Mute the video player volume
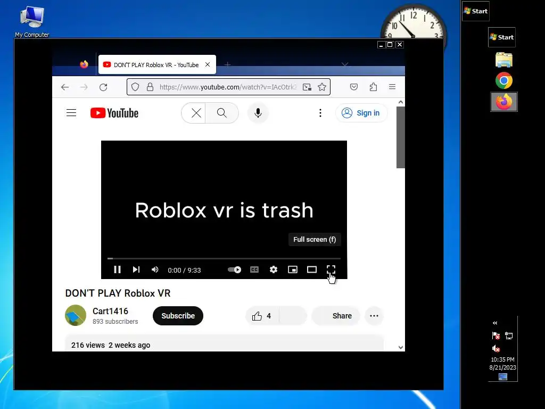 (155, 269)
